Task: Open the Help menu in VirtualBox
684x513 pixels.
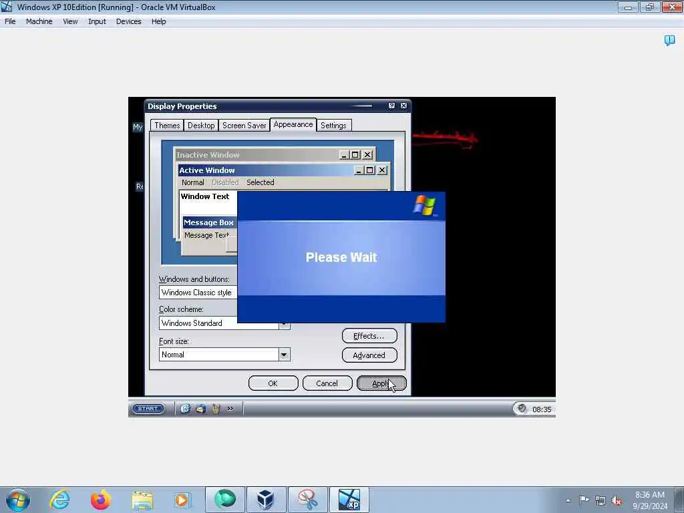Action: point(158,21)
